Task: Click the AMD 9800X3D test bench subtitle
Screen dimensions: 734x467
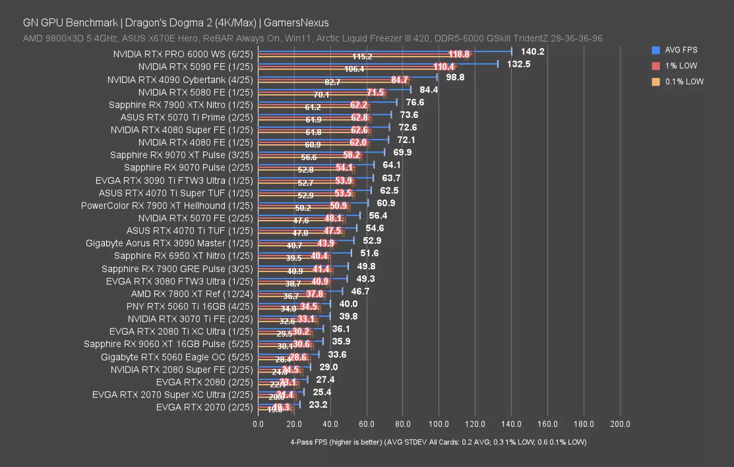Action: tap(312, 38)
